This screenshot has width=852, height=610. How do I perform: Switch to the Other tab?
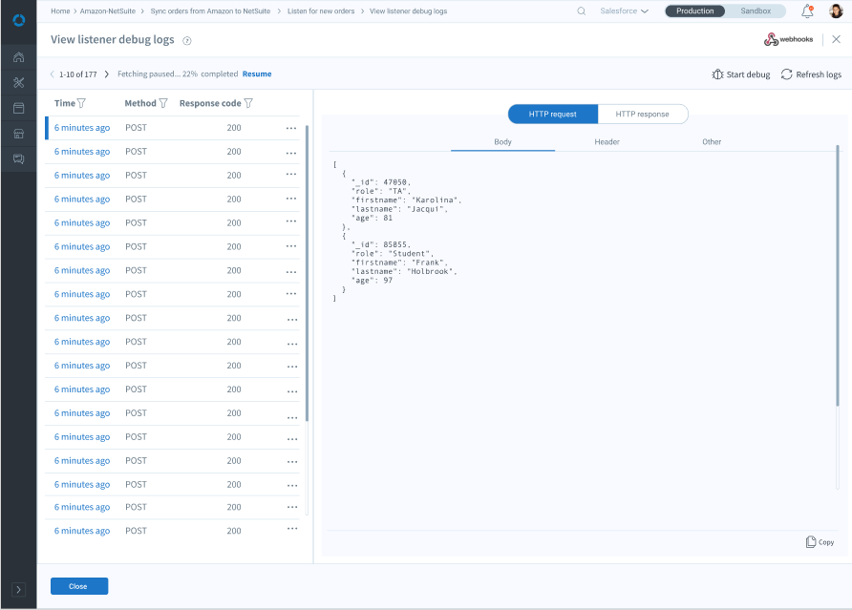pos(712,142)
